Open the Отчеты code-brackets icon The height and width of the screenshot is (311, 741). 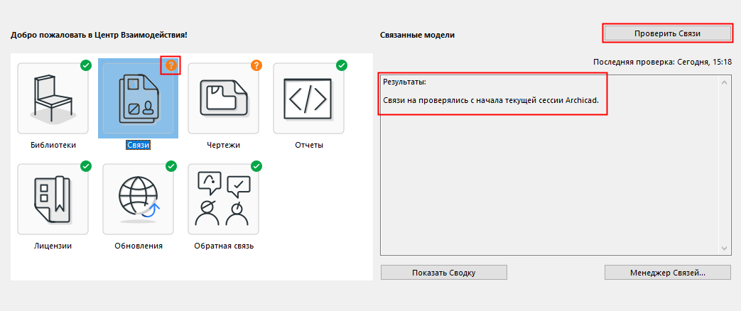click(308, 98)
